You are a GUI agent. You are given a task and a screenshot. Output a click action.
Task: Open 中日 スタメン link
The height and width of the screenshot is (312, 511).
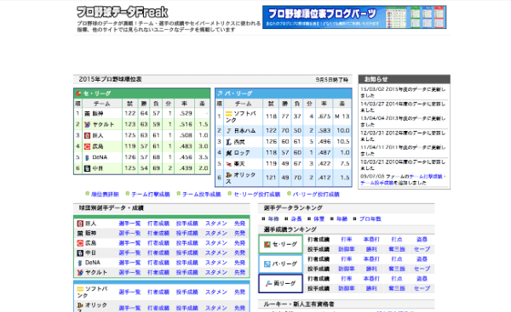tap(216, 252)
